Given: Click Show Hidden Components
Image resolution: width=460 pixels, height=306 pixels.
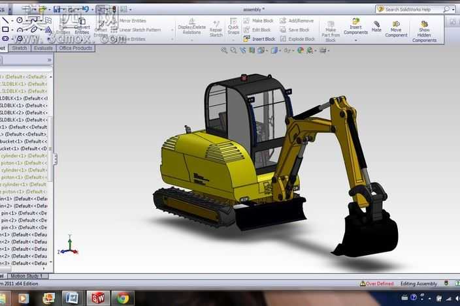Looking at the screenshot, I should point(424,31).
